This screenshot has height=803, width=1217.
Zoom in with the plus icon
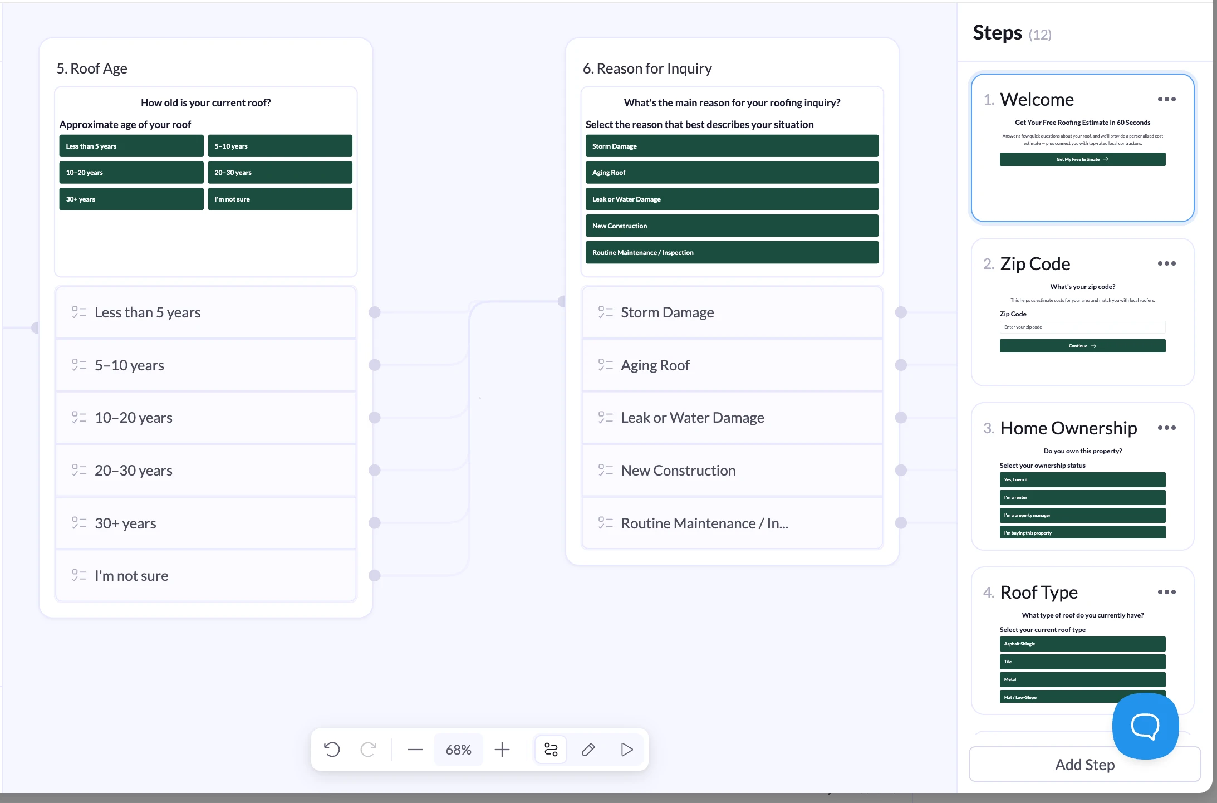[x=502, y=750]
